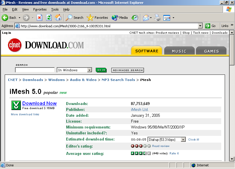Click the Edit page icon
Viewport: 235px width, 169px height.
[x=167, y=18]
